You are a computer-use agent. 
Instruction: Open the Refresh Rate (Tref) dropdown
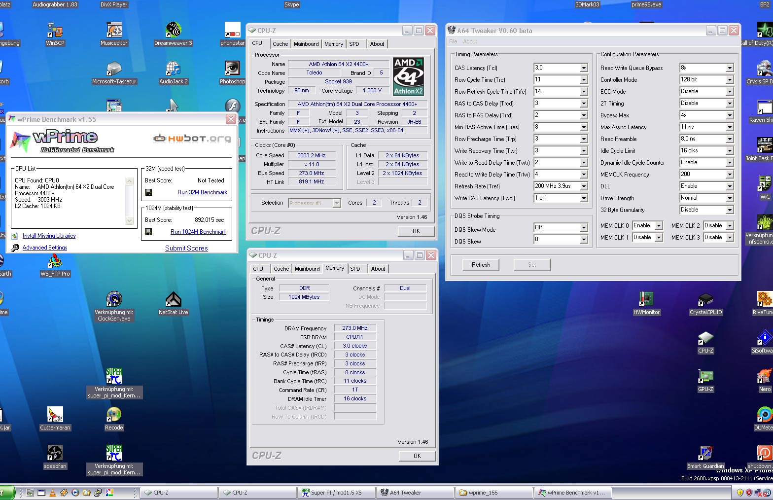click(584, 186)
